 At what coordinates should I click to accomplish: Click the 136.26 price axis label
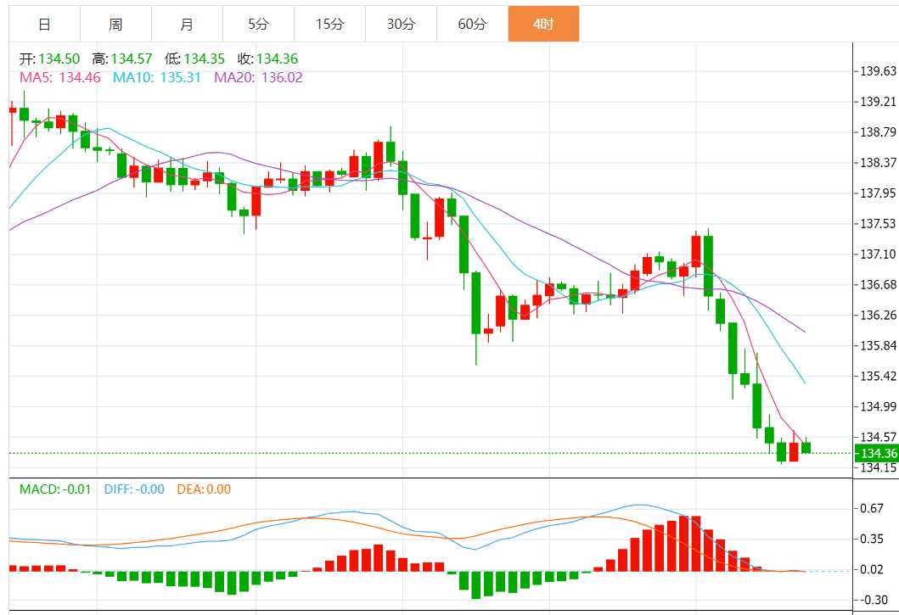click(x=879, y=316)
